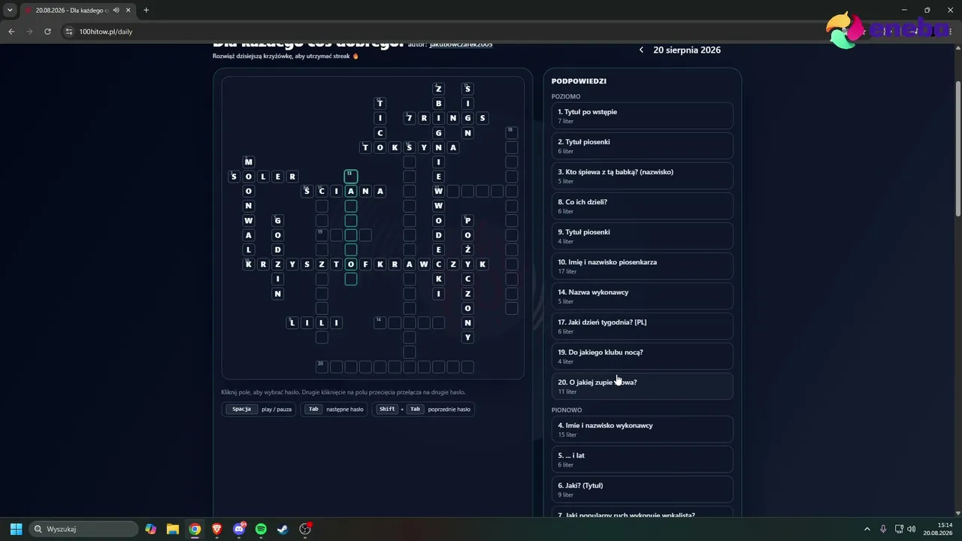The height and width of the screenshot is (541, 962).
Task: Go to the previous day's crossword arrow
Action: [x=641, y=50]
